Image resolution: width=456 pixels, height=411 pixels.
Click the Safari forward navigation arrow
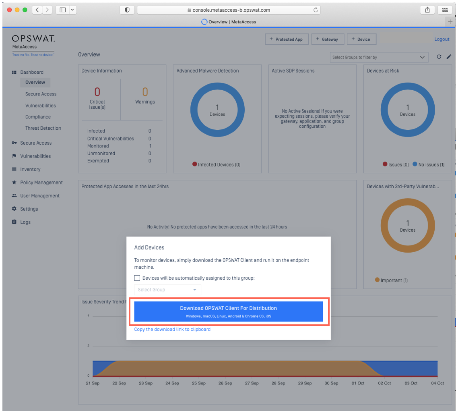click(x=47, y=10)
